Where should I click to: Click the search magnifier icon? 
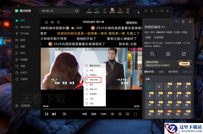[x=77, y=11]
